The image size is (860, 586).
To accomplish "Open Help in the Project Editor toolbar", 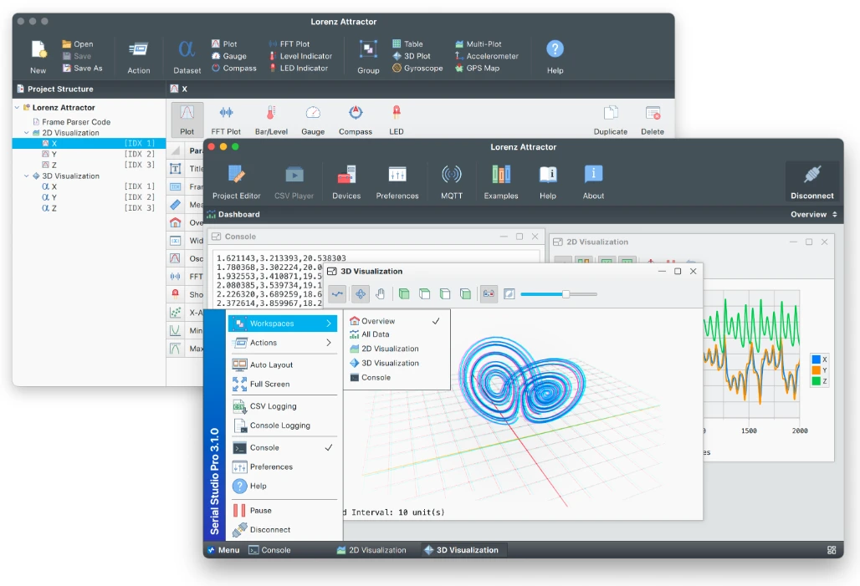I will [x=555, y=57].
